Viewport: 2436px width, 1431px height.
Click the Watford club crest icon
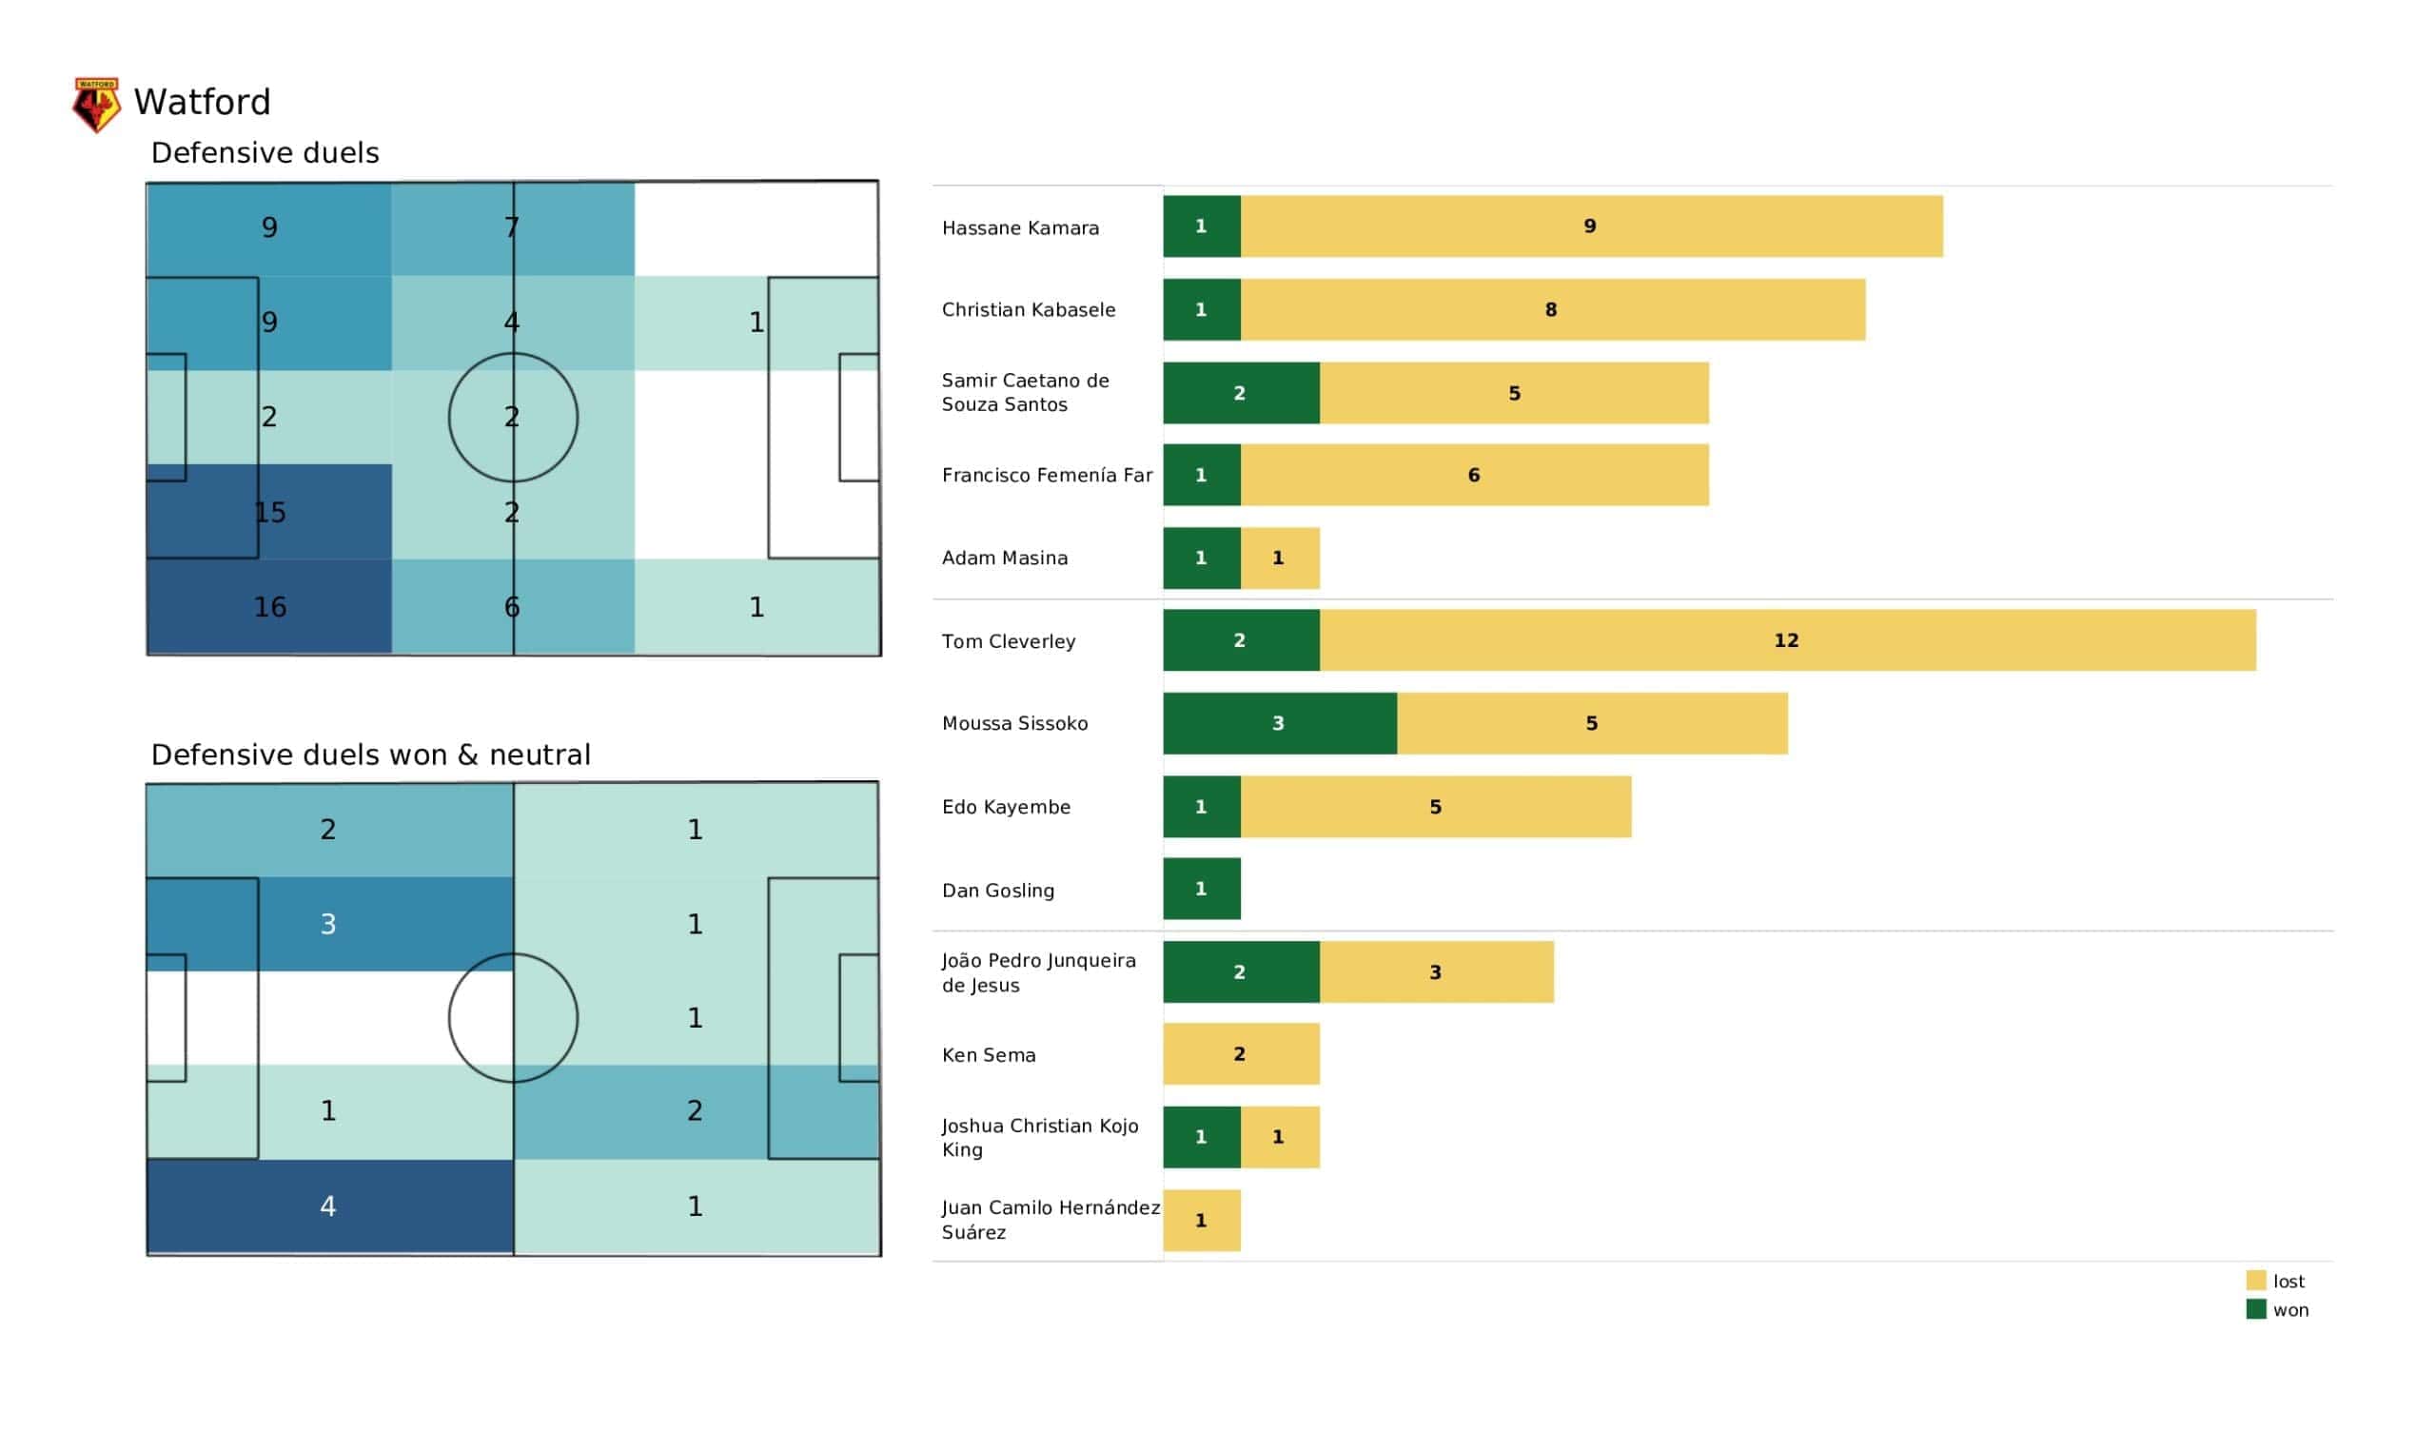(x=96, y=104)
